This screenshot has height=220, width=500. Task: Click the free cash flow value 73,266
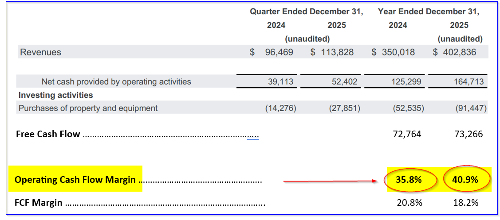pyautogui.click(x=469, y=134)
